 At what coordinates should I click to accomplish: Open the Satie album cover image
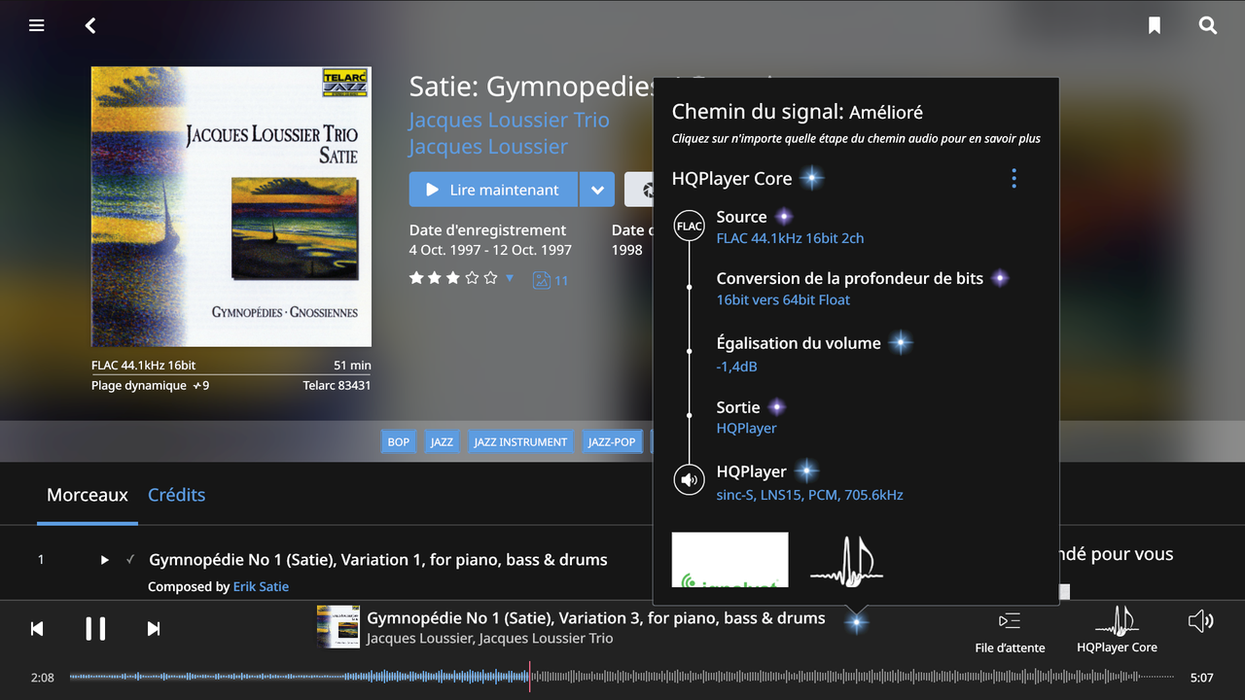click(x=231, y=206)
